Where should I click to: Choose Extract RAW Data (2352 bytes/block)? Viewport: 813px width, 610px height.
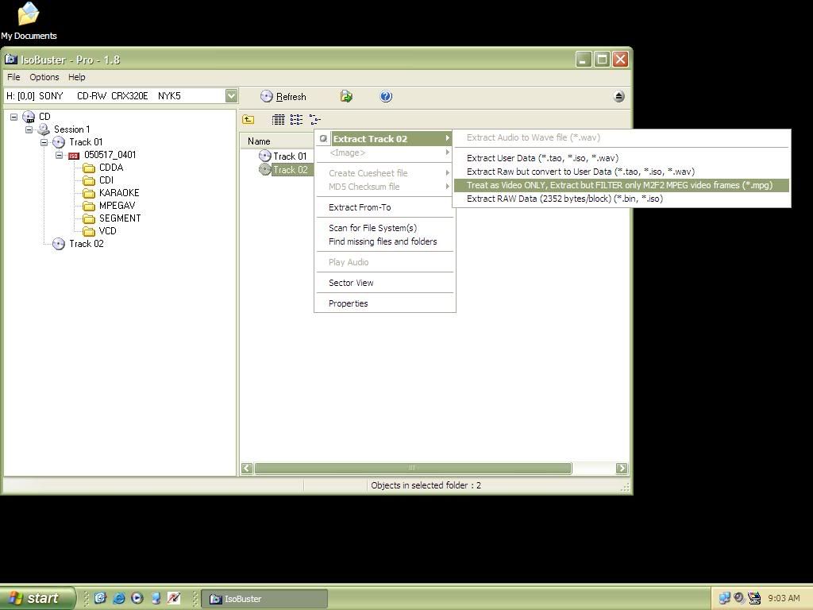click(621, 199)
